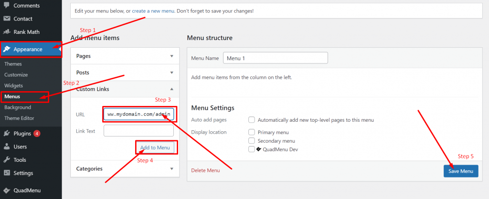This screenshot has height=199, width=489.
Task: Open the Widgets submenu item
Action: click(13, 85)
